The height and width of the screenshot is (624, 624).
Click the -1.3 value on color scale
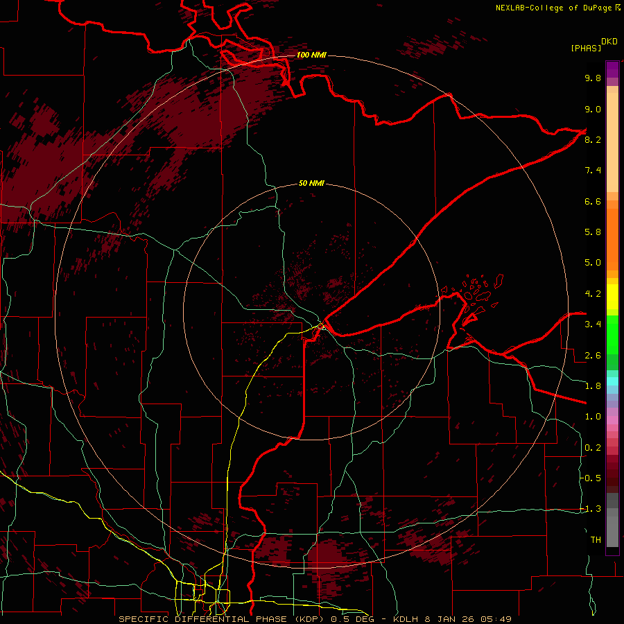pos(590,509)
